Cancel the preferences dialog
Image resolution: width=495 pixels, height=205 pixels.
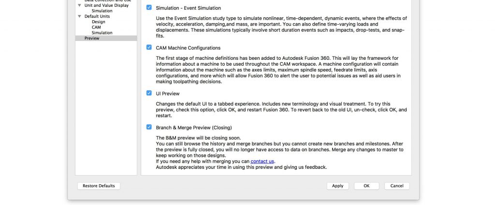tap(397, 186)
